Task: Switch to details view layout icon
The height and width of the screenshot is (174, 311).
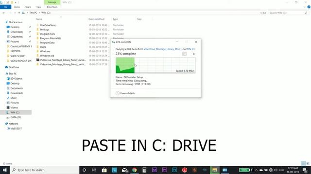Action: coord(303,163)
